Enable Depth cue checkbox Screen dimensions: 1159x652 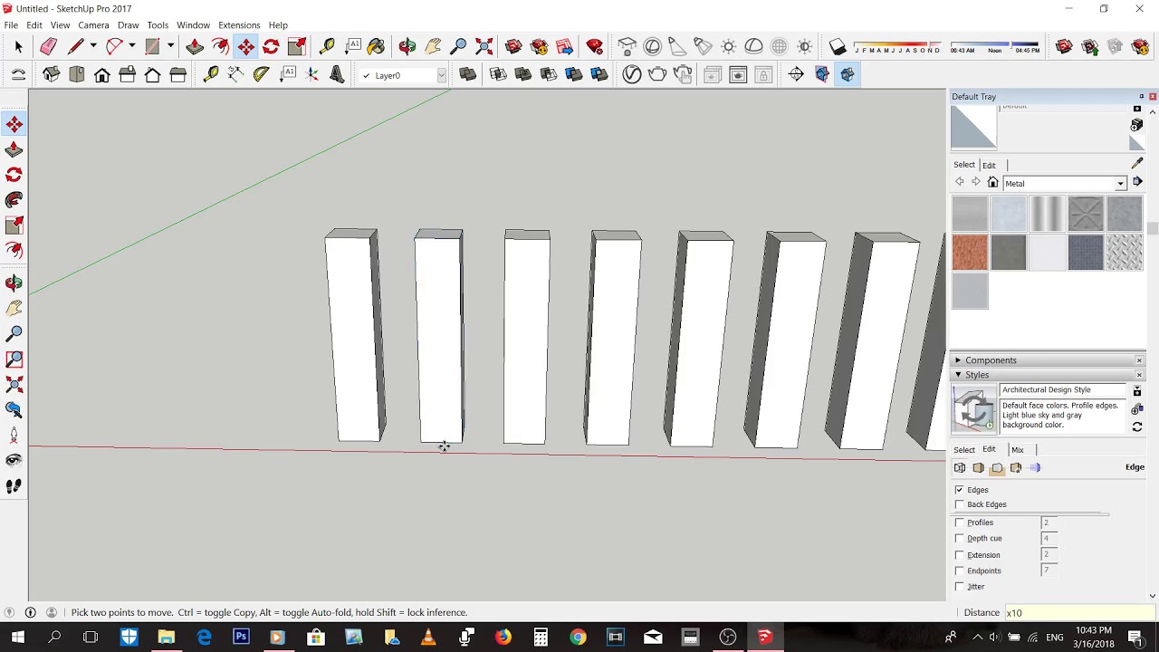click(959, 539)
